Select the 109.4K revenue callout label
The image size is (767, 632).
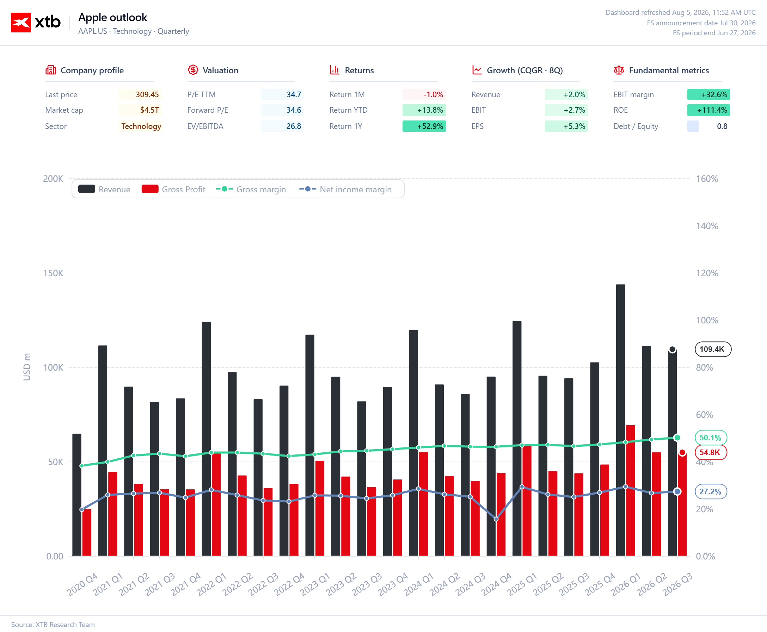(713, 349)
